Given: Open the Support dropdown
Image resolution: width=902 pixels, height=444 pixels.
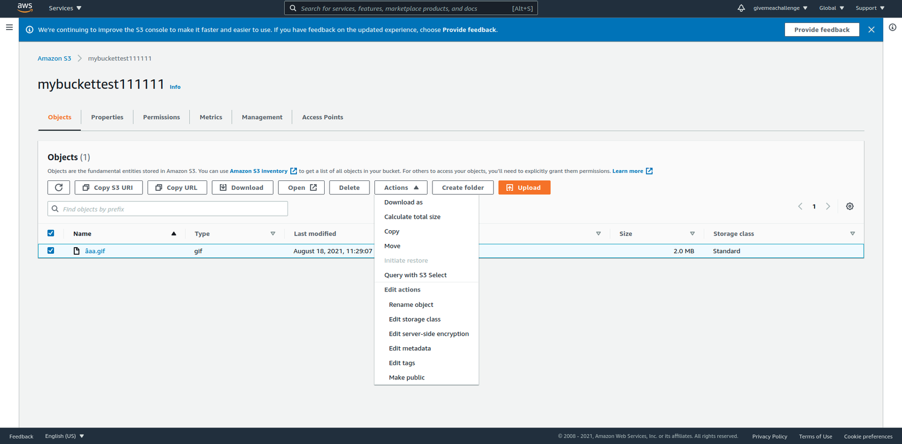Looking at the screenshot, I should 870,8.
